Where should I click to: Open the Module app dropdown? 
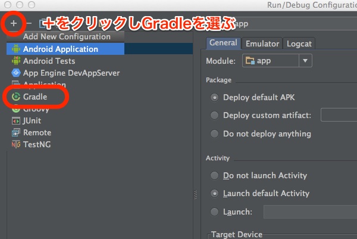point(277,61)
